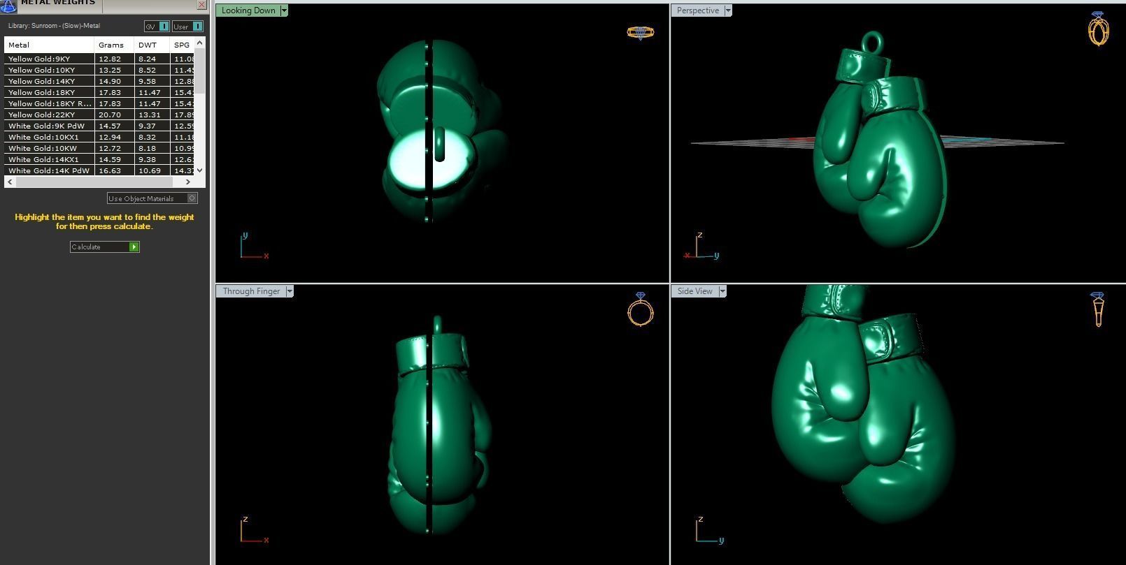Click the 12.82 grams value

pyautogui.click(x=110, y=59)
